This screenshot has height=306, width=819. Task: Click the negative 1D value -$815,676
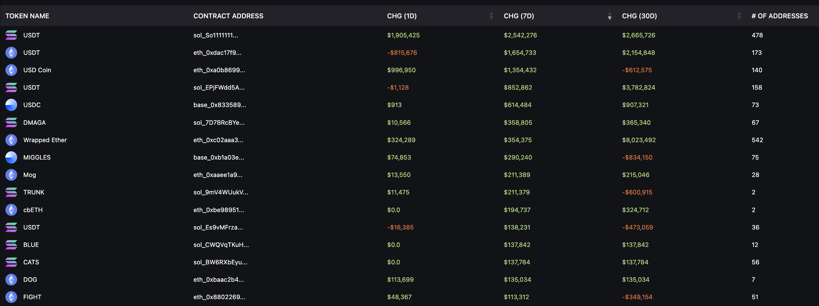[x=402, y=53]
